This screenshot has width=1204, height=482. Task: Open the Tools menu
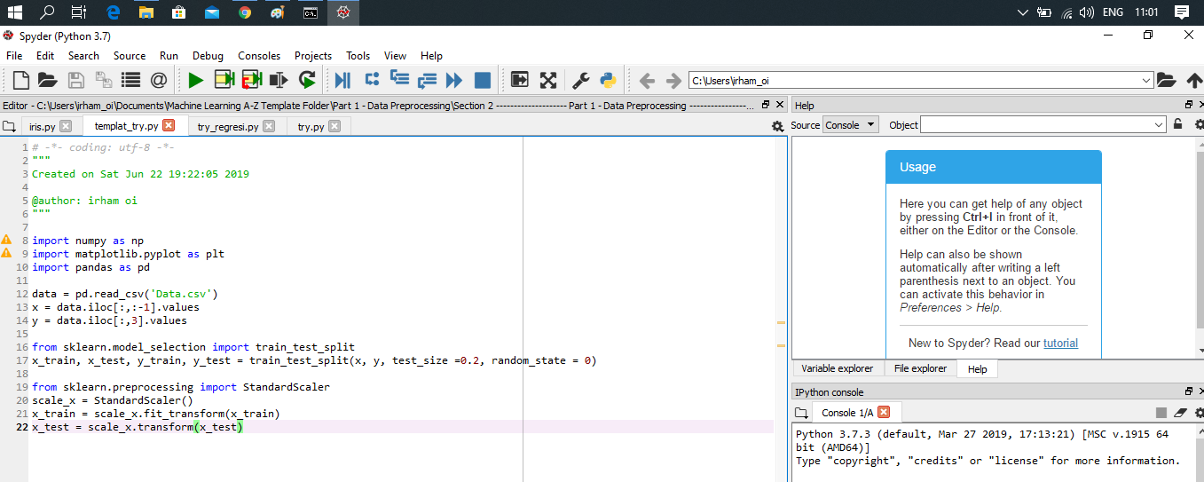(x=358, y=56)
